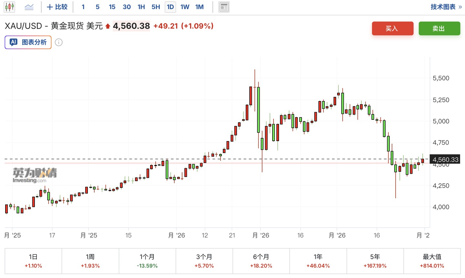Open the 技术图表 link

pos(446,7)
